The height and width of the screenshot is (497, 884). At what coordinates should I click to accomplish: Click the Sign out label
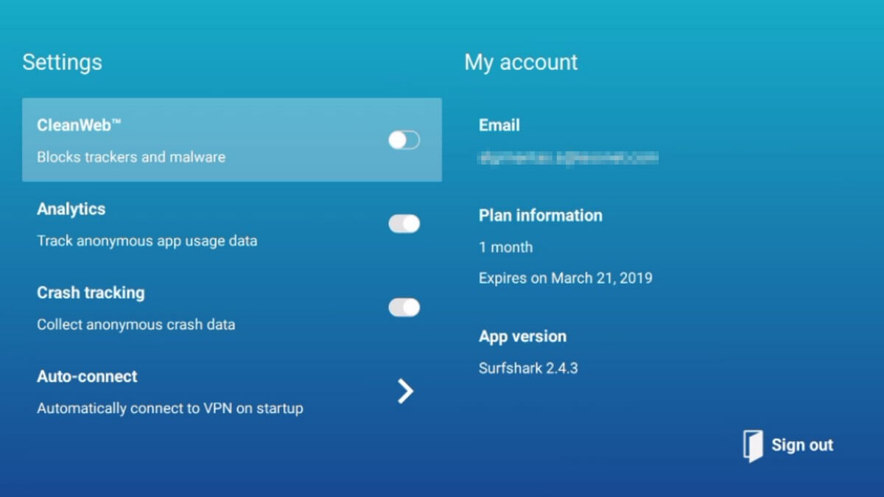pyautogui.click(x=802, y=445)
